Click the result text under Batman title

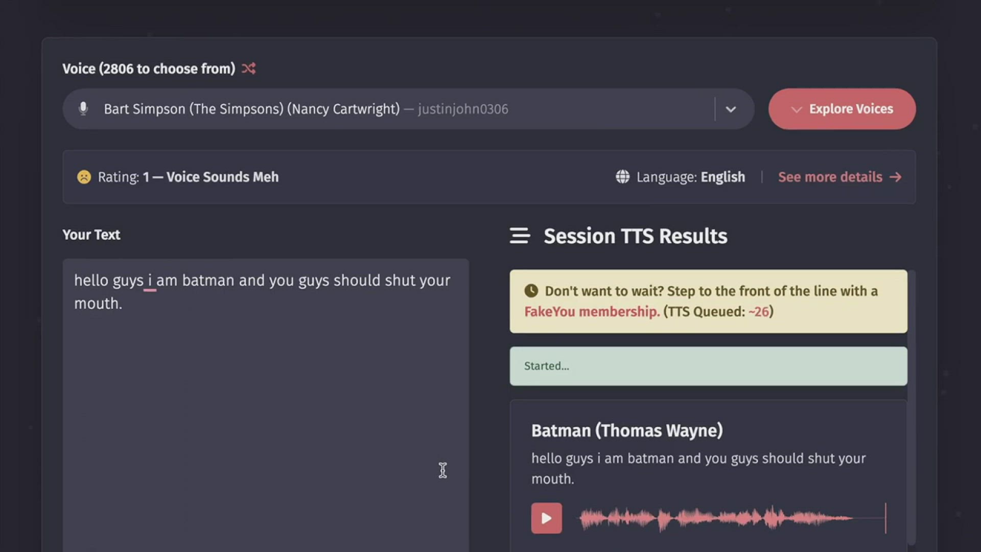click(698, 468)
